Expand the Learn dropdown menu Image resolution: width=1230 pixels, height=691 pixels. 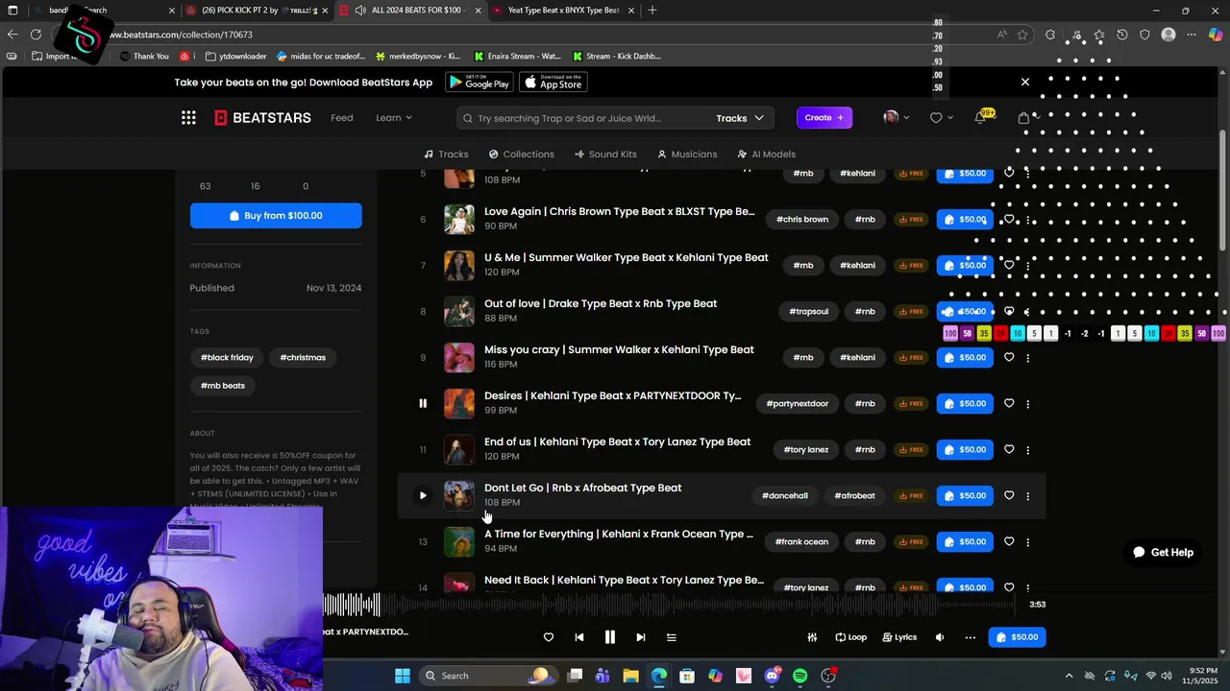coord(394,117)
